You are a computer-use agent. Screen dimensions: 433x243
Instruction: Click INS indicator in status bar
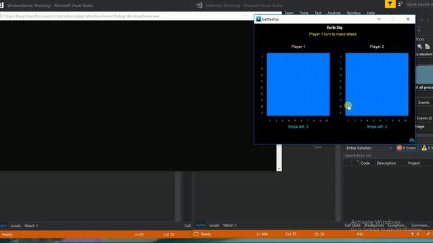[360, 234]
